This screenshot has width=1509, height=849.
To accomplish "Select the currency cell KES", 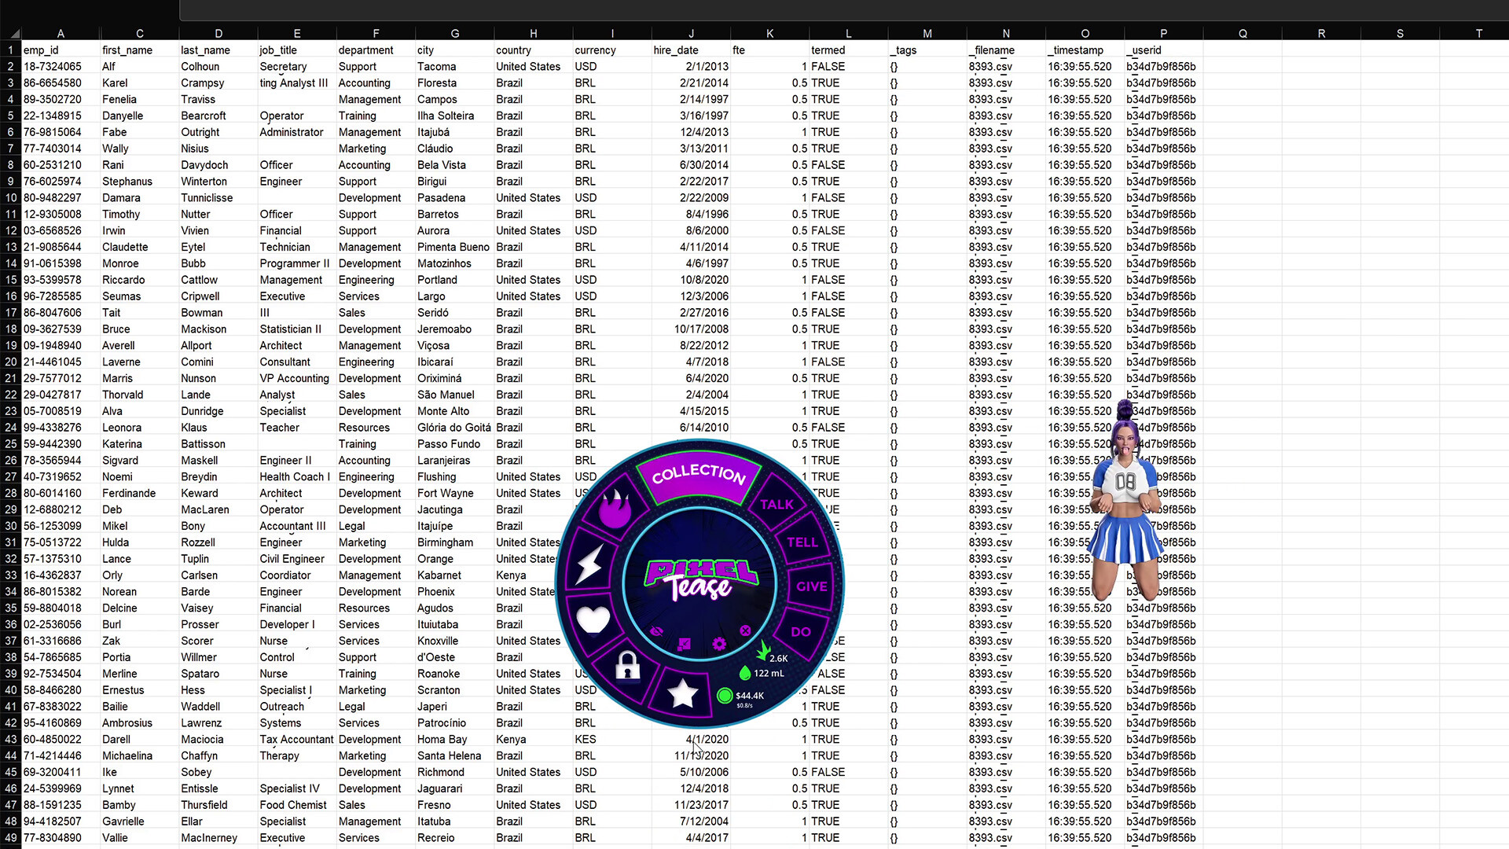I will pyautogui.click(x=611, y=739).
